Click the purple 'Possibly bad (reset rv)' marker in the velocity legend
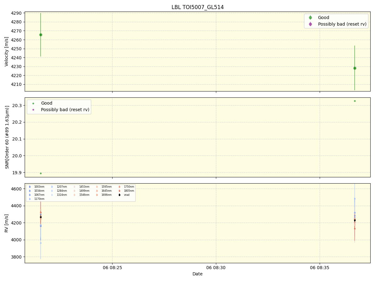Screen dimensions: 375x281 point(310,24)
